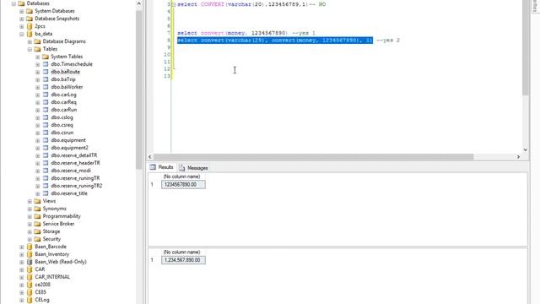Click the Security folder icon

point(37,239)
